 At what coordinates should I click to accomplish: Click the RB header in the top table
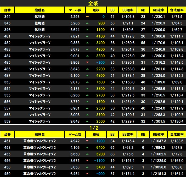pyautogui.click(x=143, y=10)
